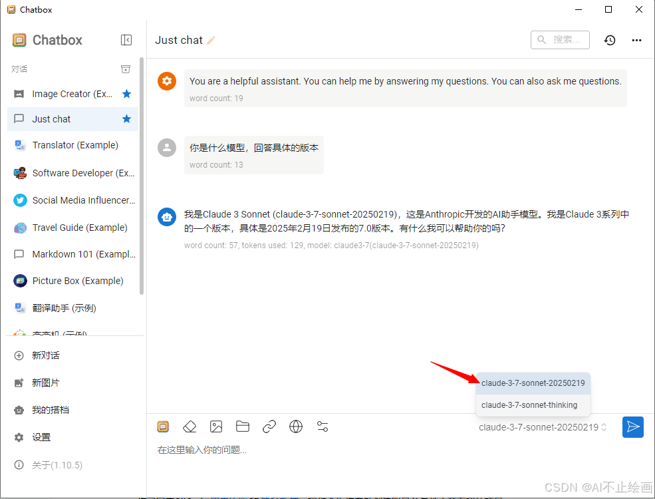
Task: Open chat history clock icon
Action: 610,40
